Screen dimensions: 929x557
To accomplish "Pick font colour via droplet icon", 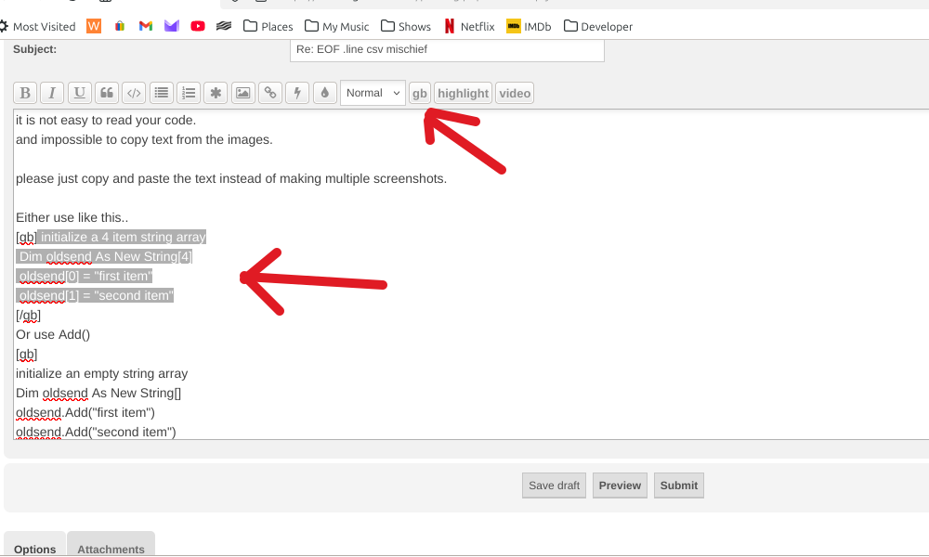I will coord(324,93).
